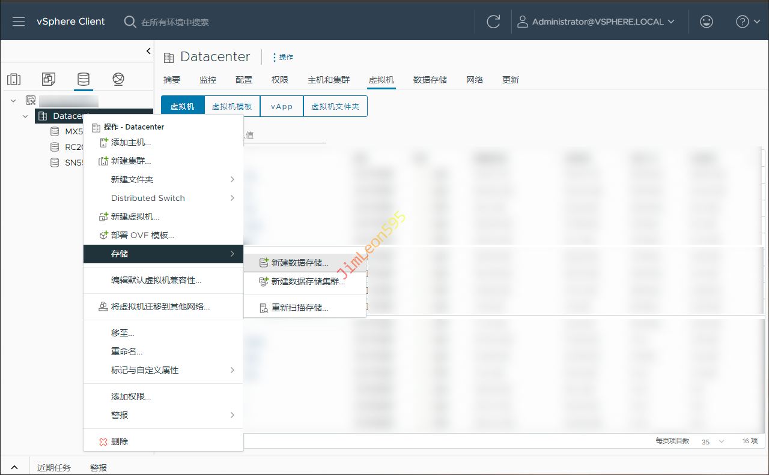Open items per page dropdown
Screen dimensions: 769x475
pyautogui.click(x=713, y=441)
